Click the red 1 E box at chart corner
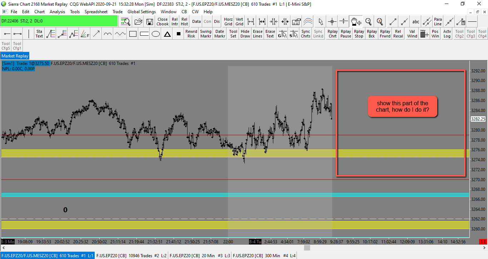The image size is (488, 259). [x=483, y=242]
